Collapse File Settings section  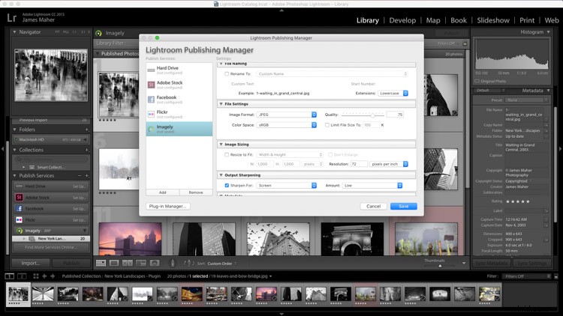[x=221, y=104]
